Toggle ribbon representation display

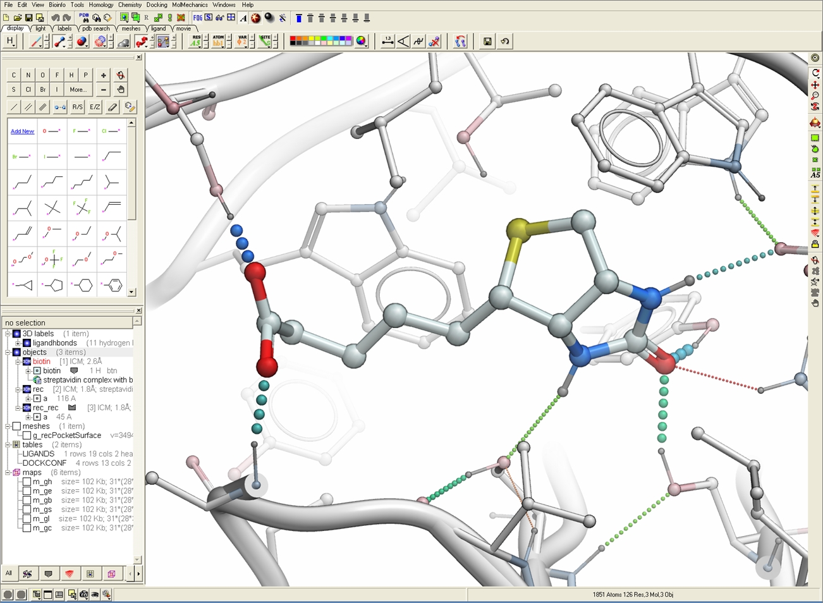pyautogui.click(x=142, y=42)
